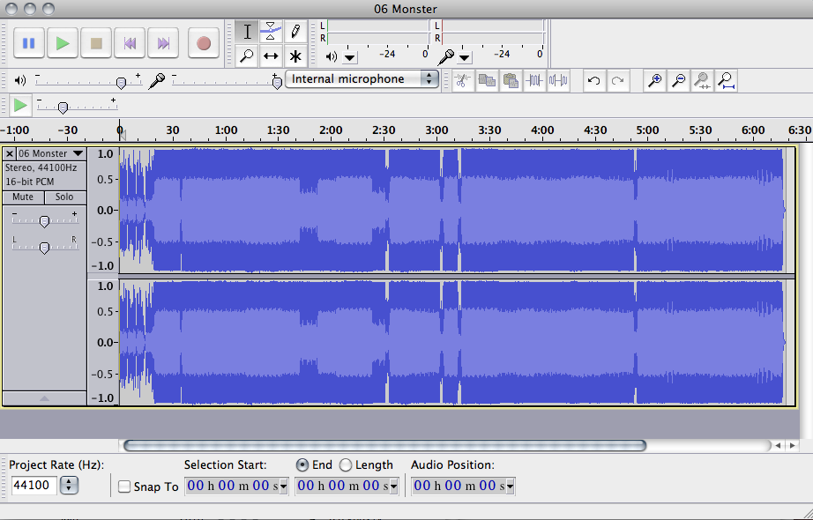Click the Pause transport button
Screen dimensions: 813x520
28,43
